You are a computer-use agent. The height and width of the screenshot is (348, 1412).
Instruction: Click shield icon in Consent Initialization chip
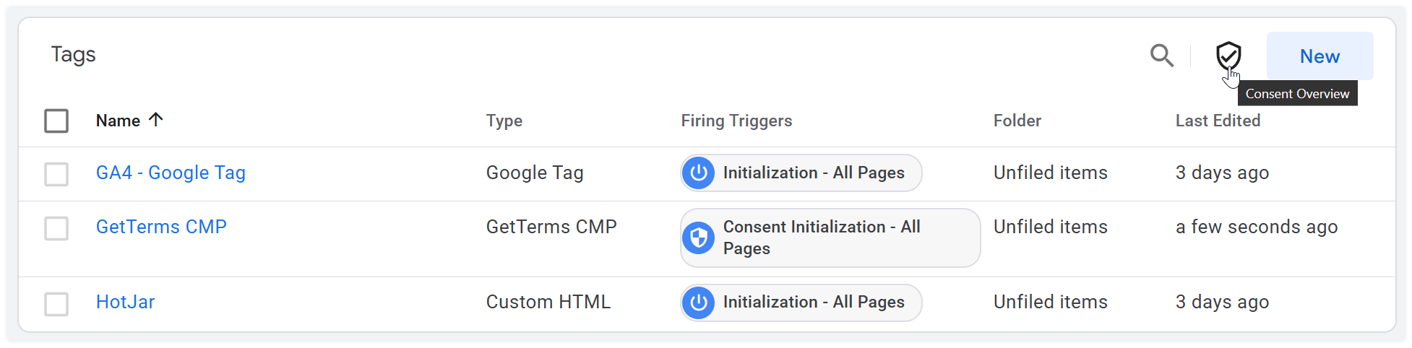point(699,238)
